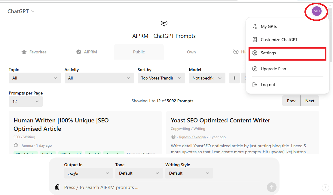The image size is (333, 195).
Task: Click the globe icon next to Jignesh Kakadiya
Action: (x=173, y=137)
